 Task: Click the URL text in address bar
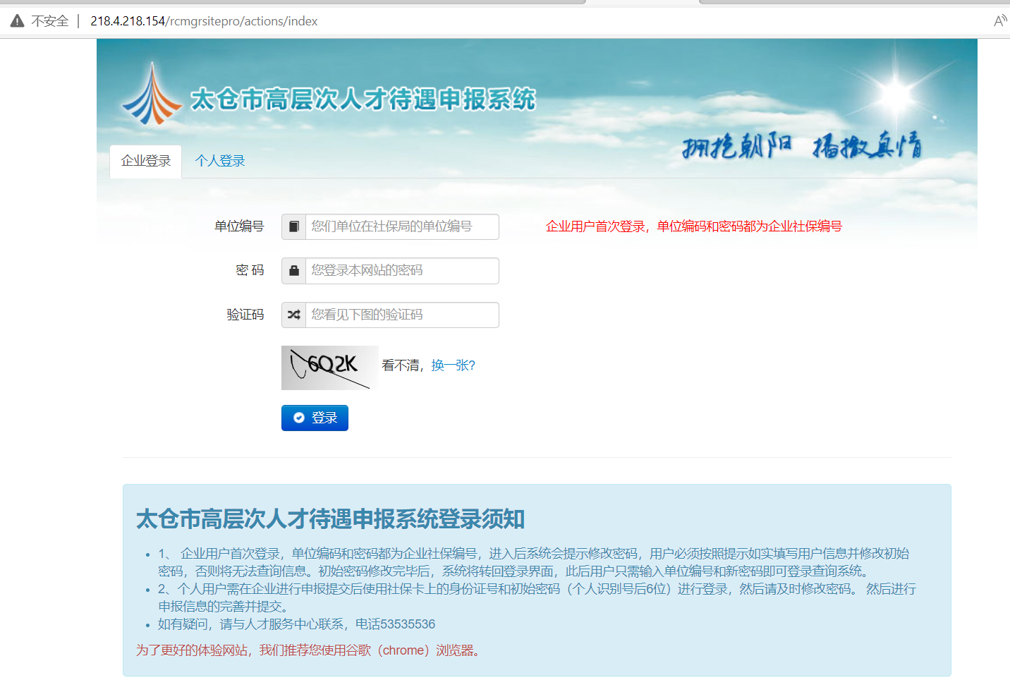tap(204, 21)
